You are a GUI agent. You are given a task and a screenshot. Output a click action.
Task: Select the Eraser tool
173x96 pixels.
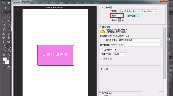point(4,38)
